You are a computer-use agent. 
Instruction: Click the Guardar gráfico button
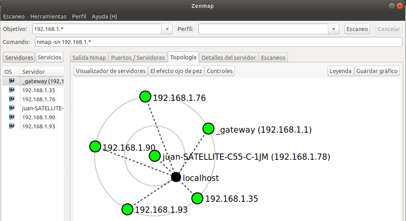click(x=377, y=71)
